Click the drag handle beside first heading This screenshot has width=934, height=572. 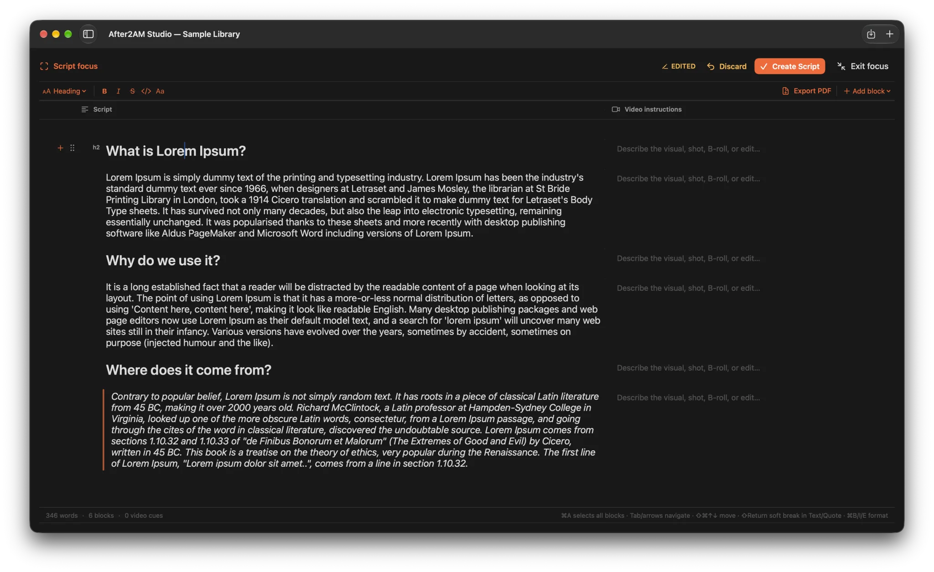[x=73, y=148]
